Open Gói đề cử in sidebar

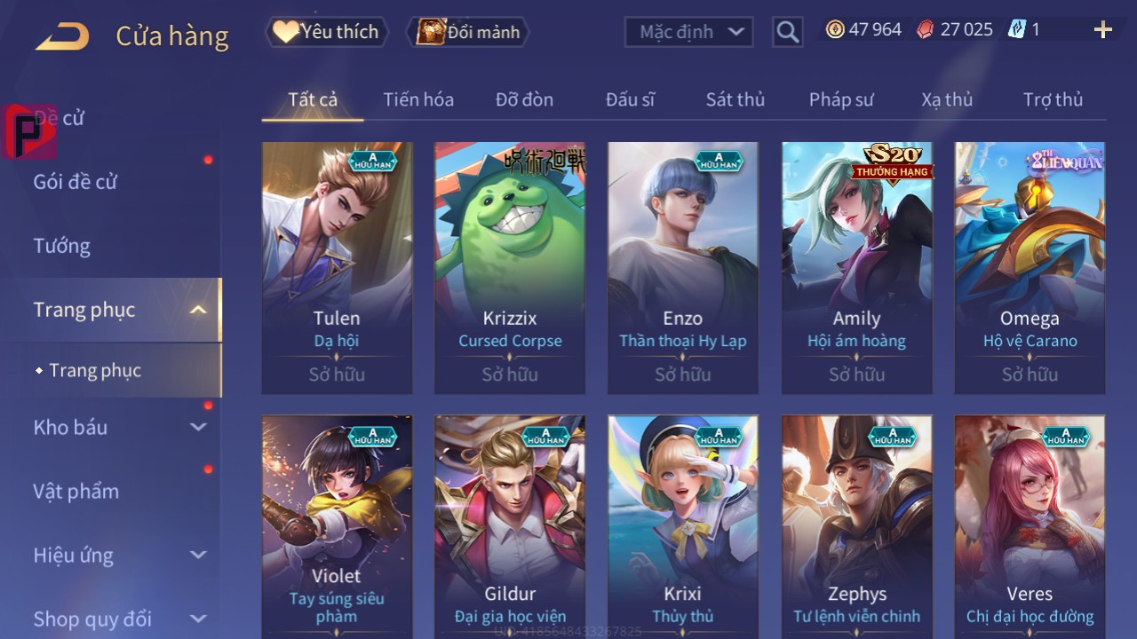(76, 182)
